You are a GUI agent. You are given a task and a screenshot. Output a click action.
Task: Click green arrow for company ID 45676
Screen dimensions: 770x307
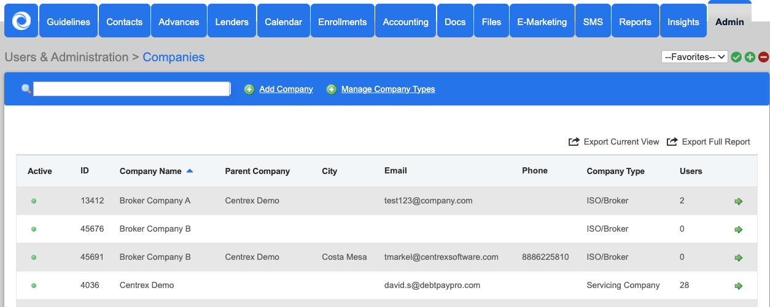point(739,229)
